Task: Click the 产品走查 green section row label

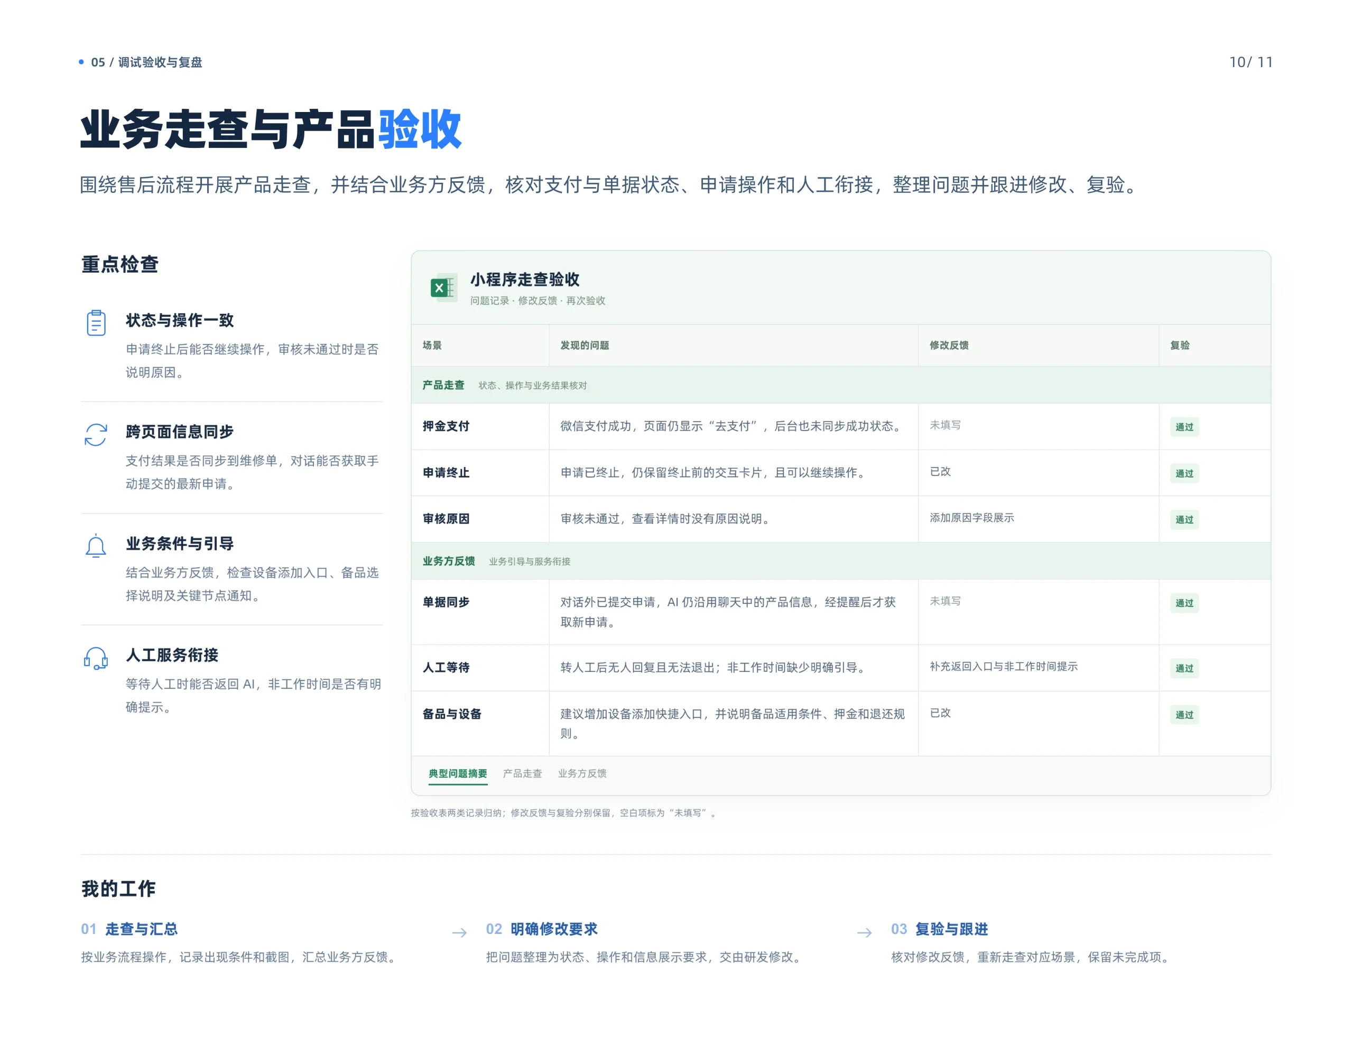Action: [443, 385]
